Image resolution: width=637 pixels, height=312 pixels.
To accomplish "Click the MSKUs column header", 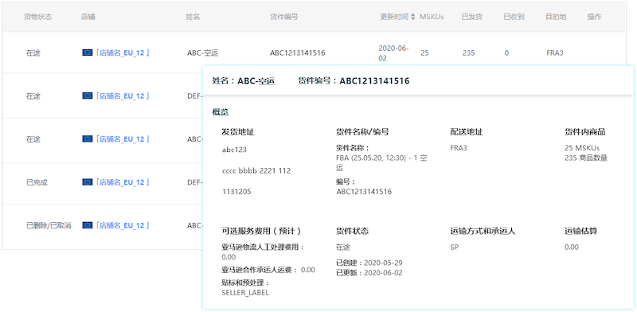I will pyautogui.click(x=432, y=17).
